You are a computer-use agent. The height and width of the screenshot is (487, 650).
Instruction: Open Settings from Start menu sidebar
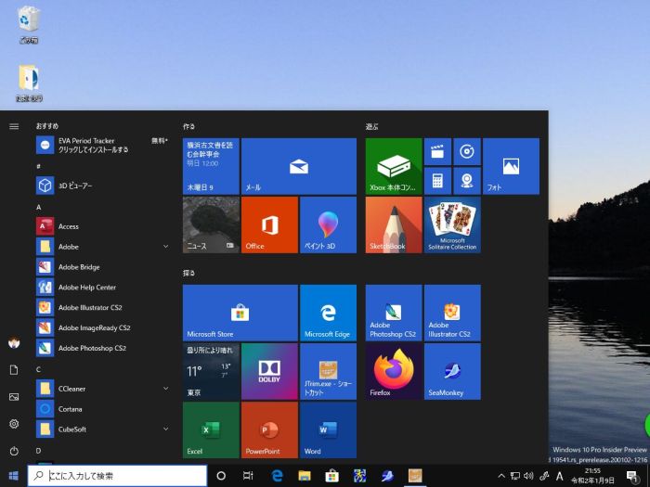[x=14, y=424]
